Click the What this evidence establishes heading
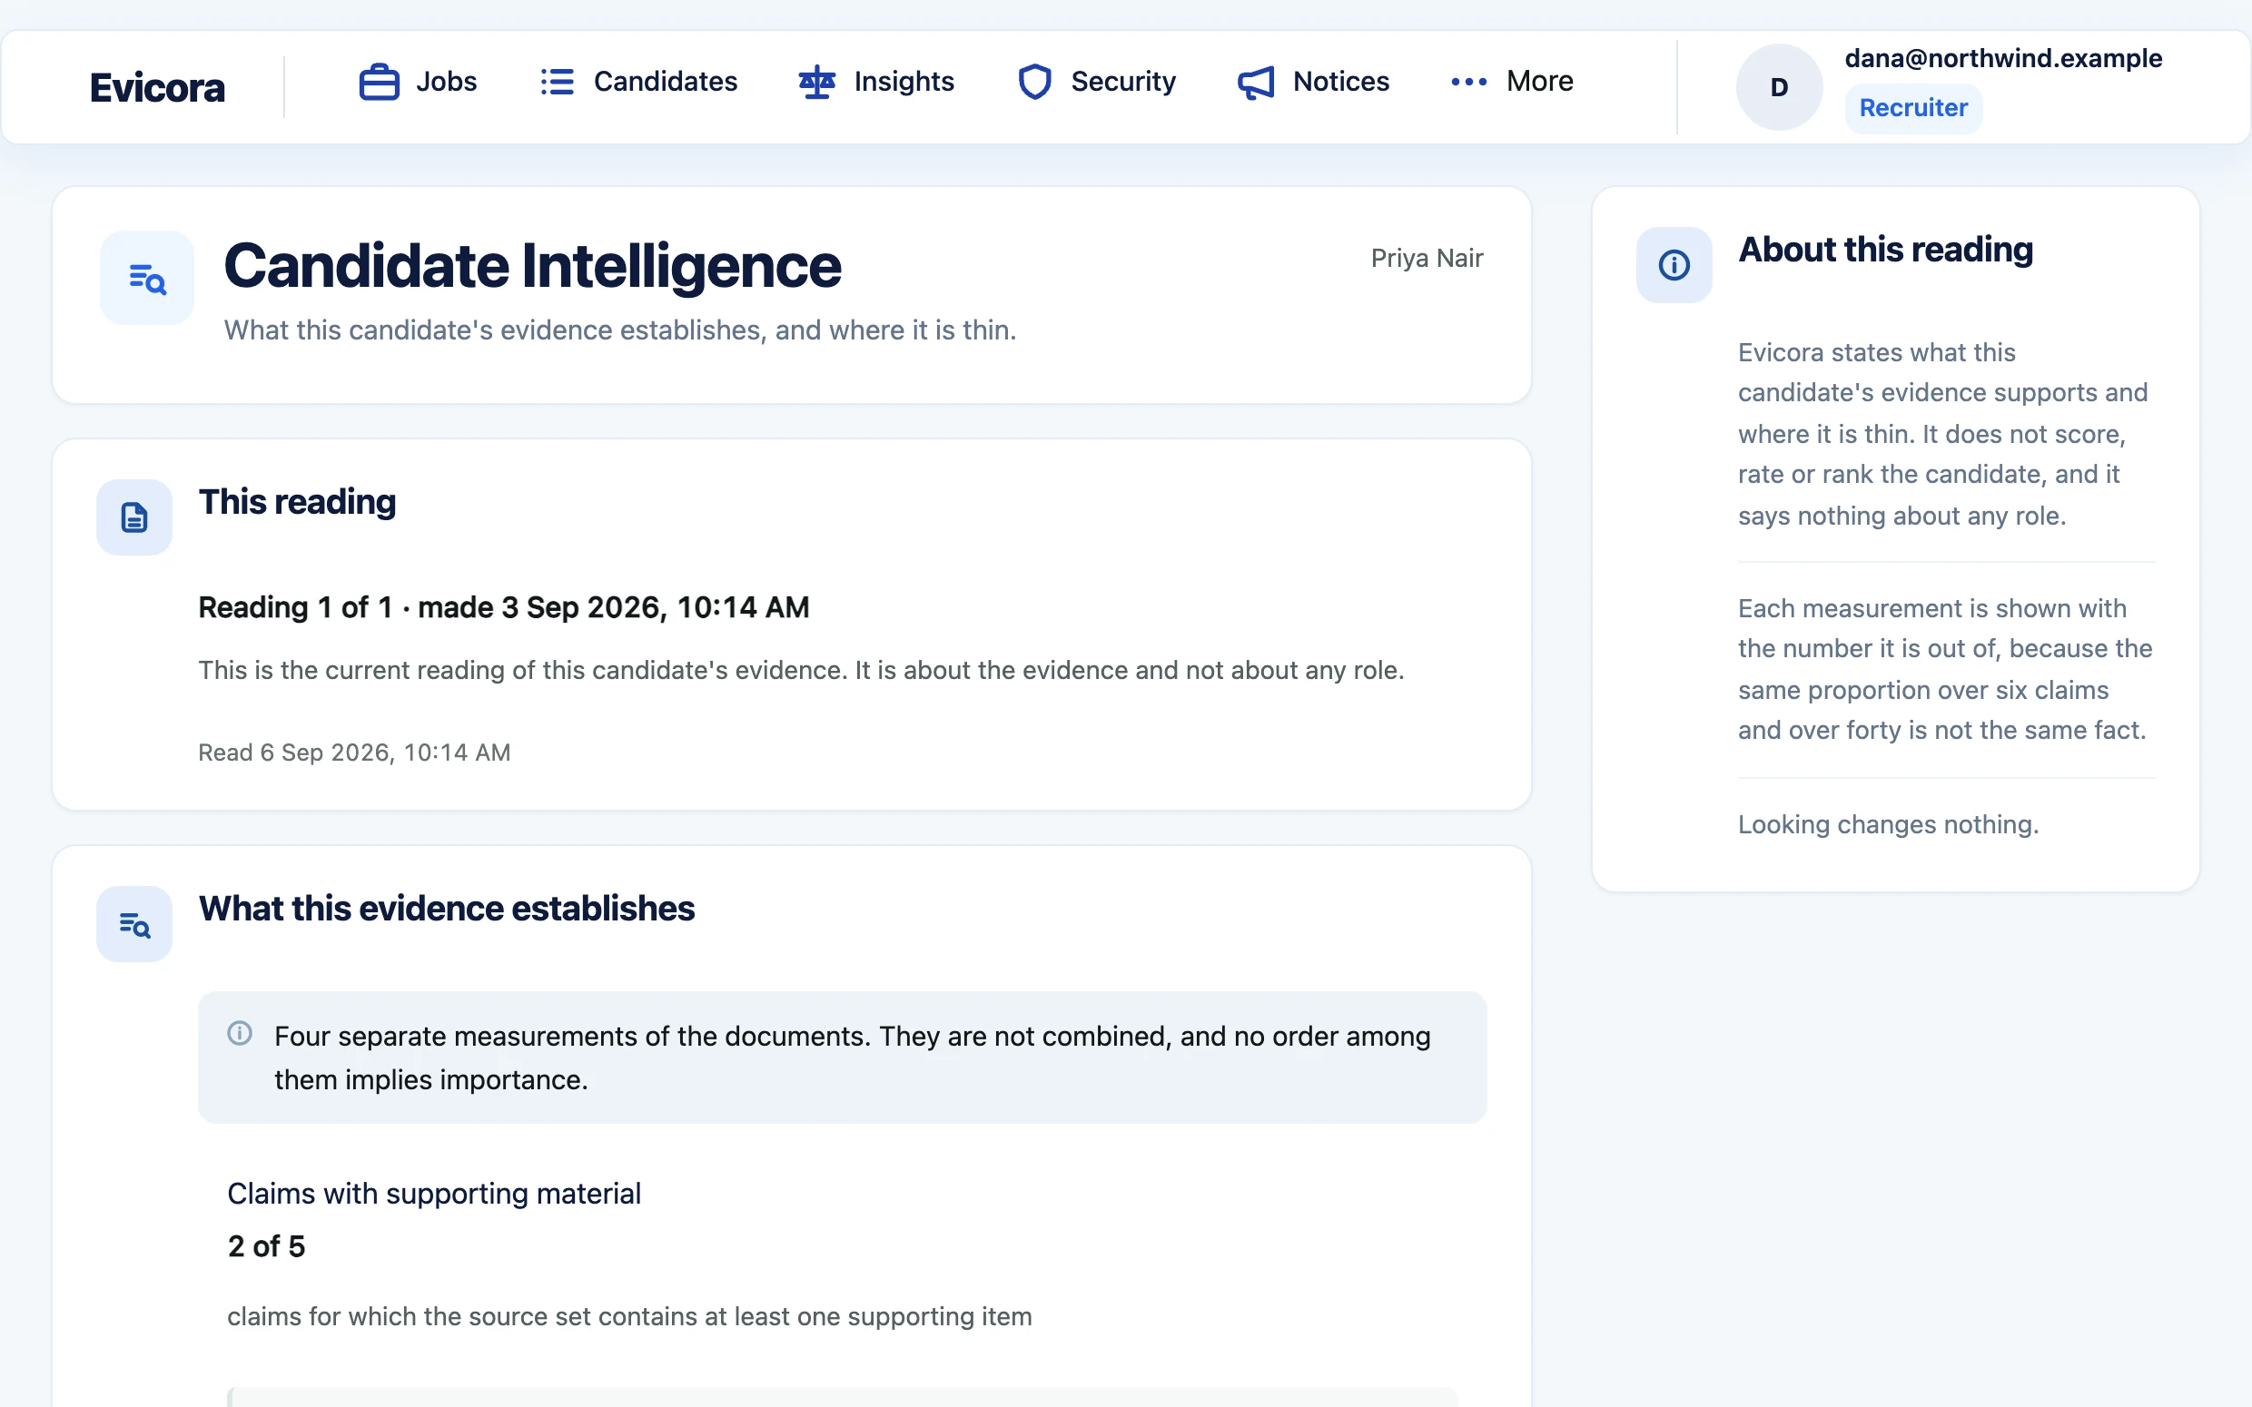2252x1407 pixels. [447, 909]
